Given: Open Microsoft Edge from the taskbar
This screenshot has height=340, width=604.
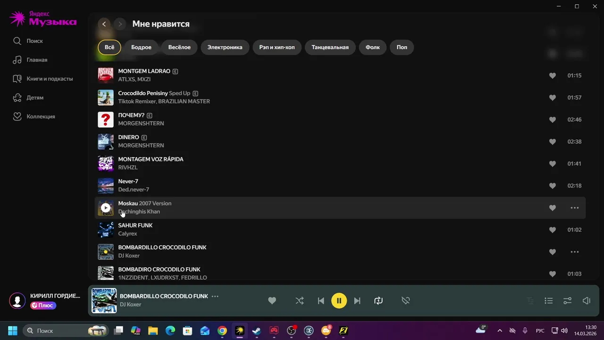Looking at the screenshot, I should click(170, 331).
